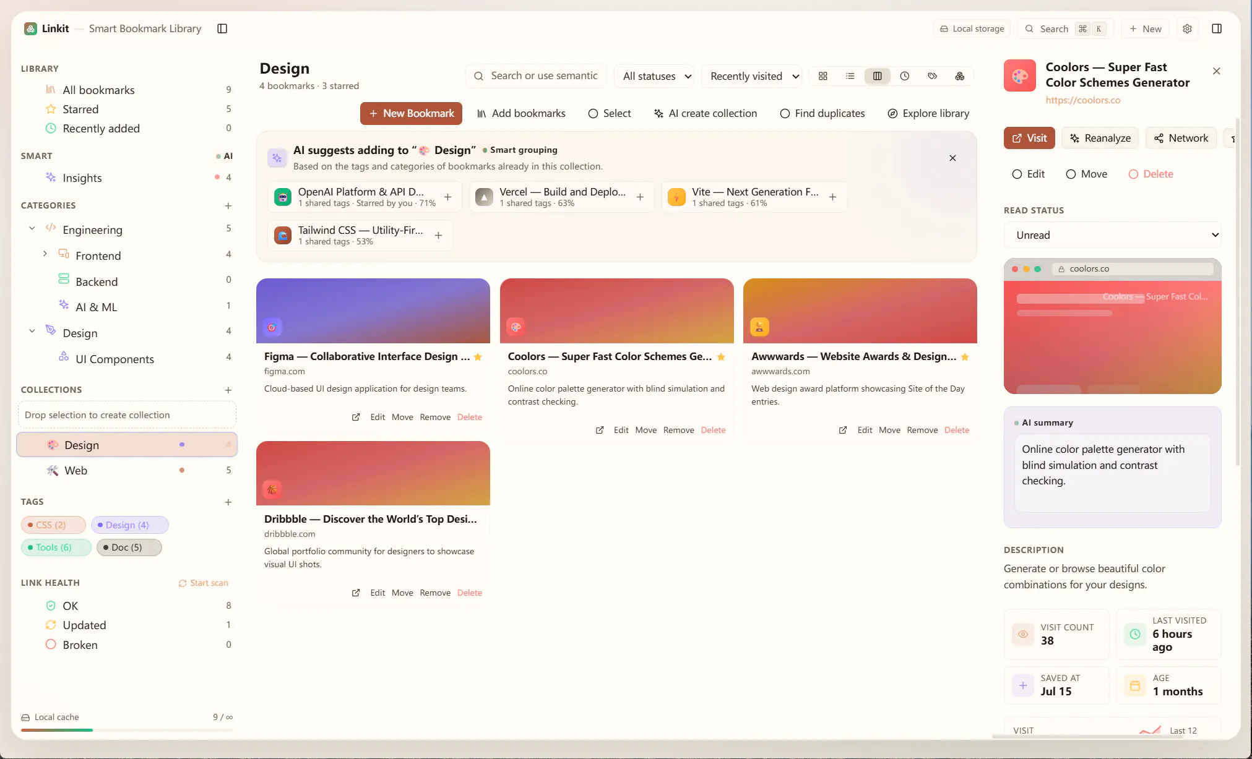
Task: Collapse the Engineering category
Action: 32,228
